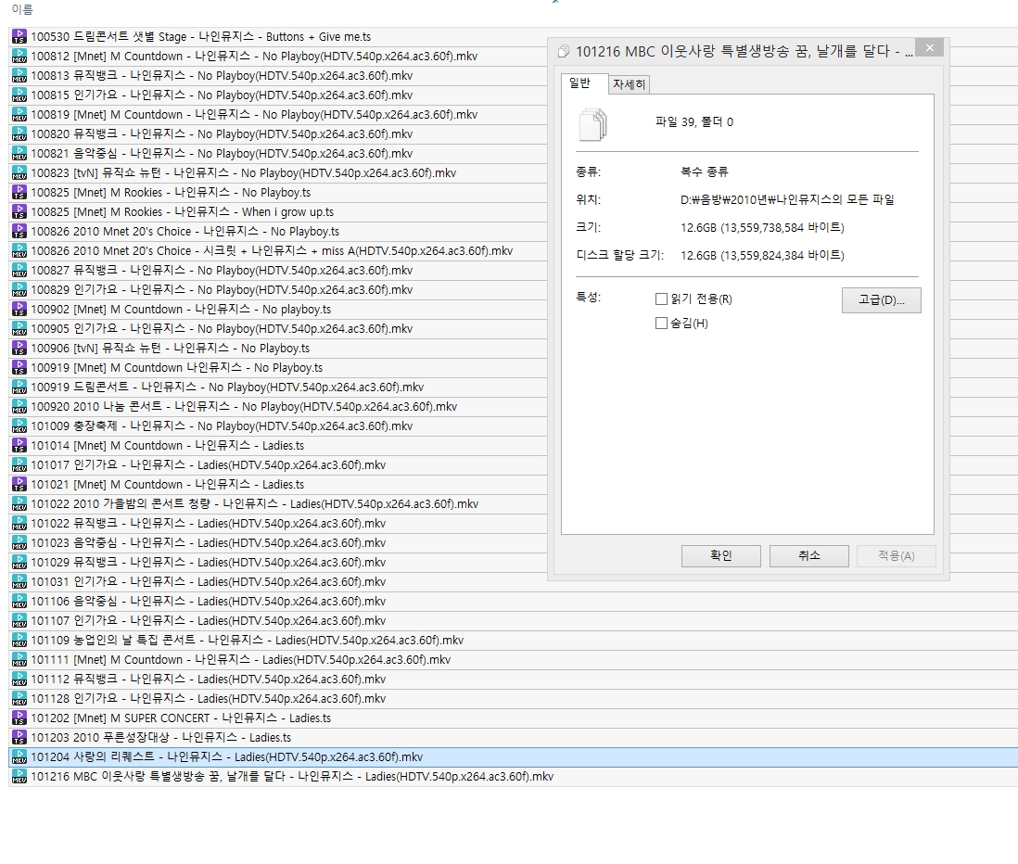Image resolution: width=1018 pixels, height=864 pixels.
Task: Click MKV icon of 100919 드림콘서트 file
Action: tap(19, 388)
